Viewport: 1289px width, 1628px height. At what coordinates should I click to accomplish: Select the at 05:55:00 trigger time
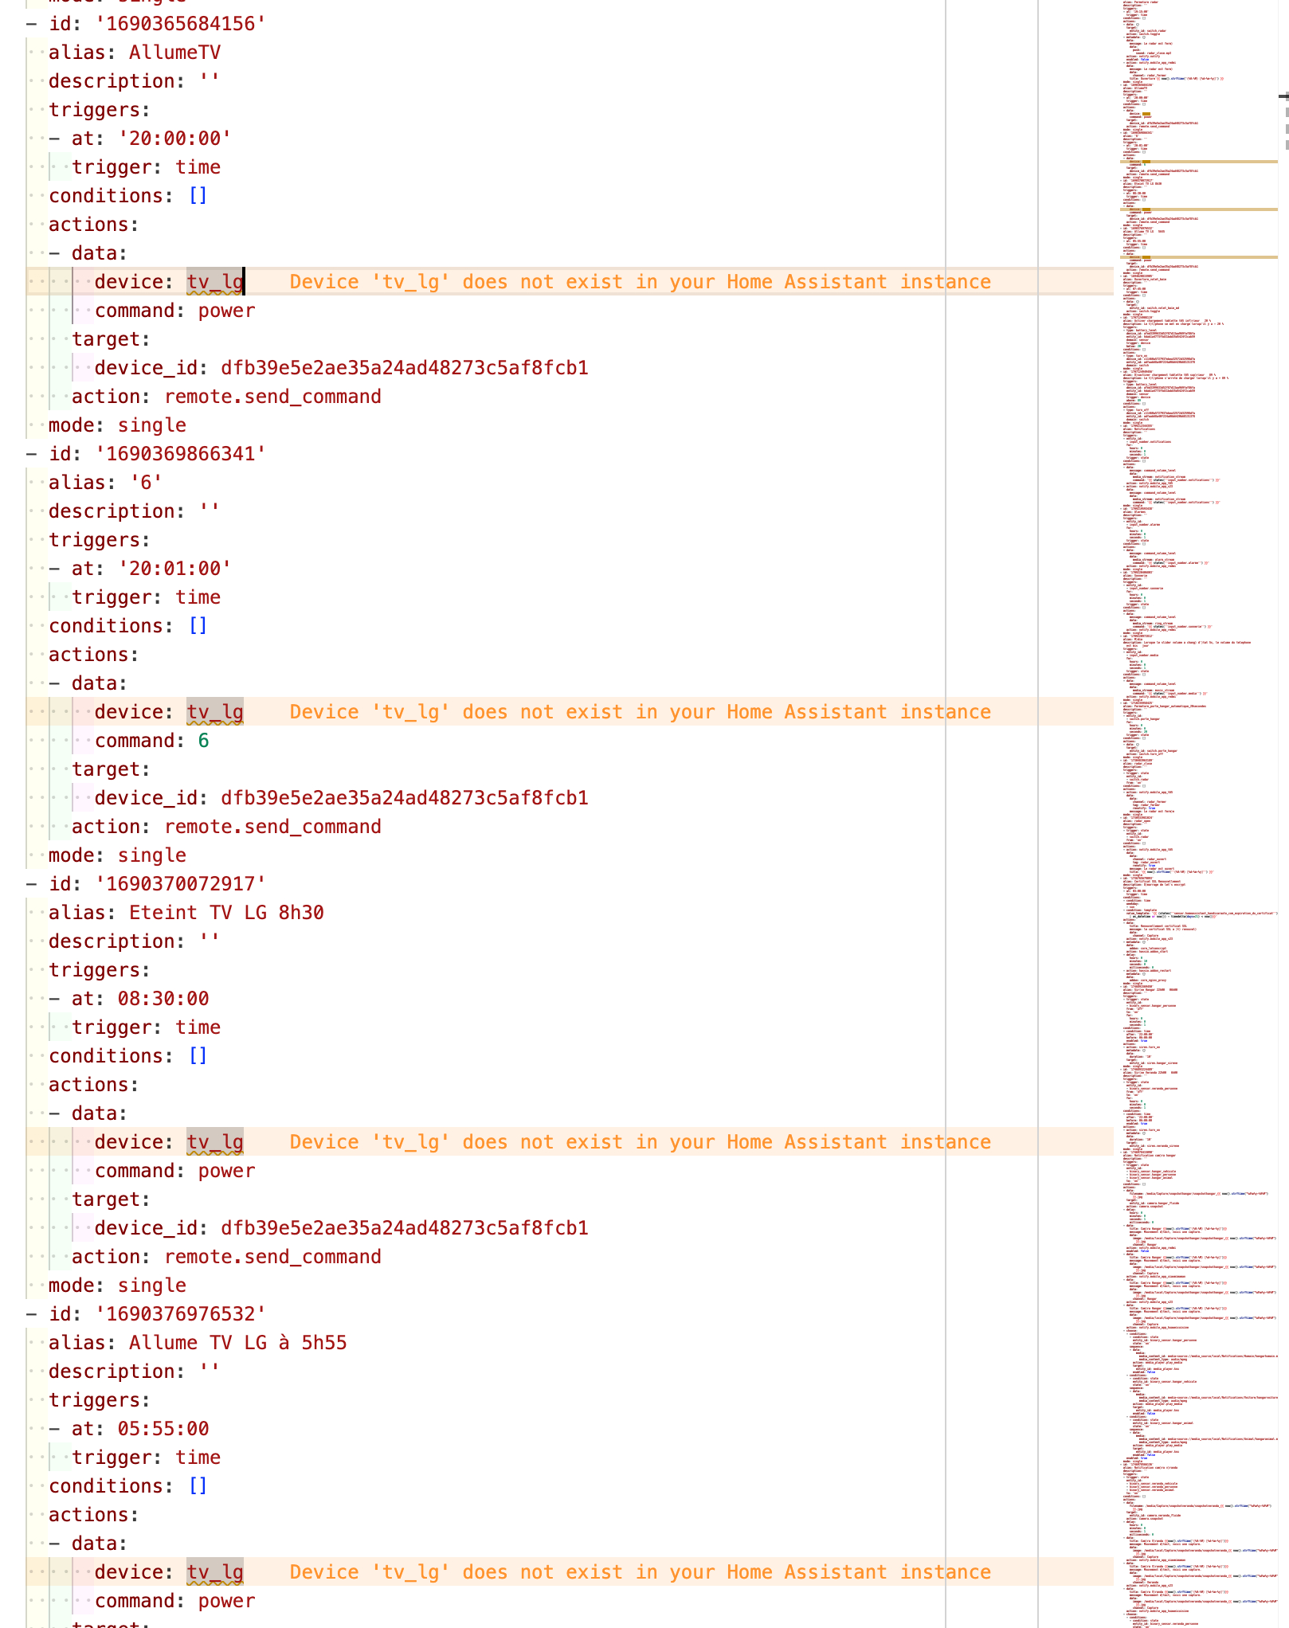pos(163,1429)
